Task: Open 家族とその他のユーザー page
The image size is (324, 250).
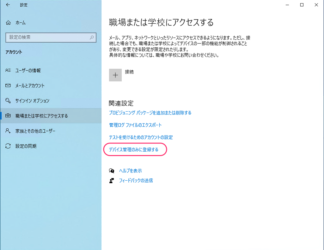Action: click(35, 131)
